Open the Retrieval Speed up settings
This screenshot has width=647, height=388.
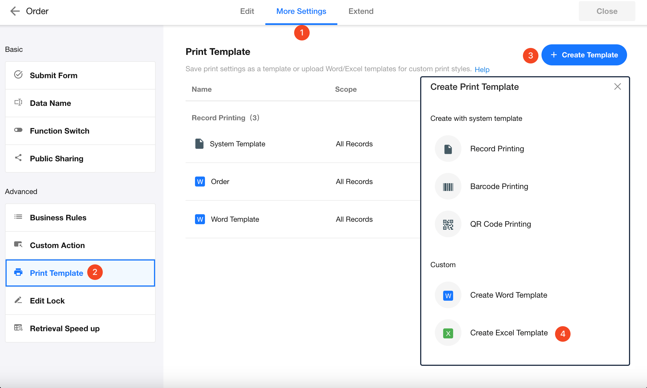tap(65, 328)
